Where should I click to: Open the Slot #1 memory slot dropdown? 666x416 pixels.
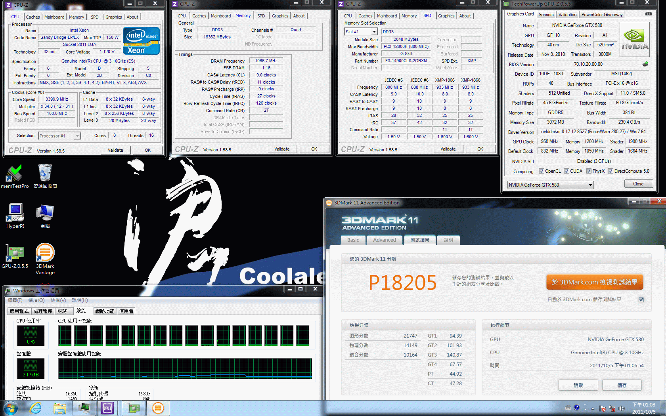(361, 32)
